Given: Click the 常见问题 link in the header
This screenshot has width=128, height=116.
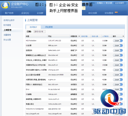Looking at the screenshot, I should click(109, 3).
